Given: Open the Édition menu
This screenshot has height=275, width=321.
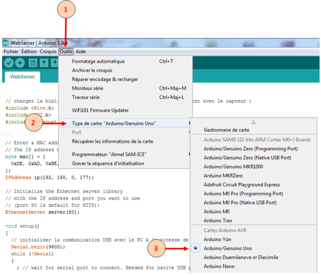Looking at the screenshot, I should click(x=29, y=51).
